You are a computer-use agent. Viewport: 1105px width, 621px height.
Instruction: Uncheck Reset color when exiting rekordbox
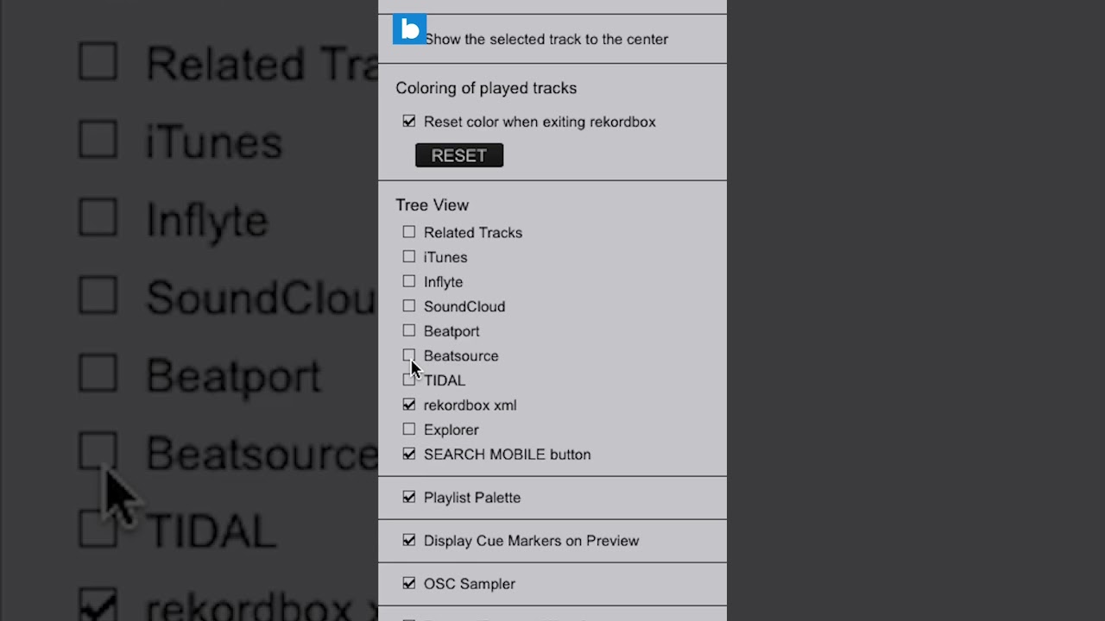409,122
